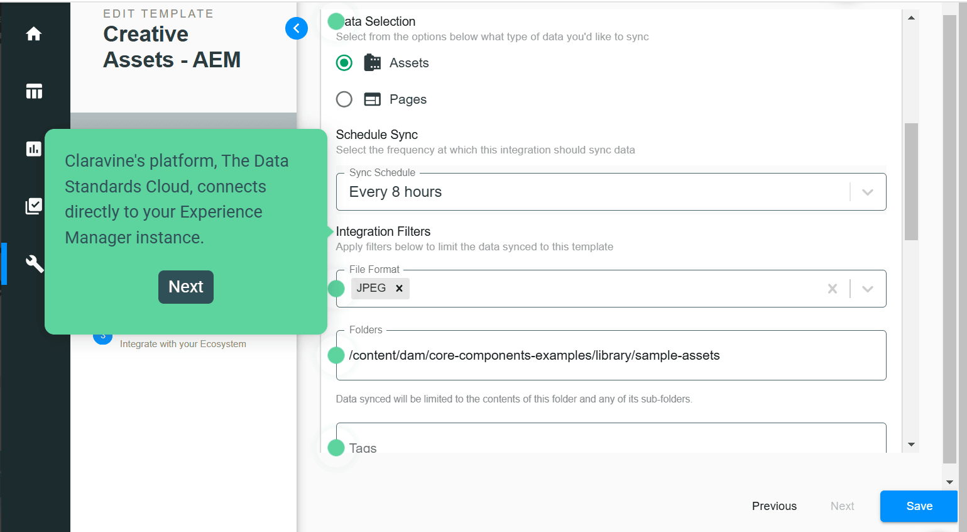Click green hotspot beside Tags field
The image size is (967, 532).
click(x=336, y=448)
